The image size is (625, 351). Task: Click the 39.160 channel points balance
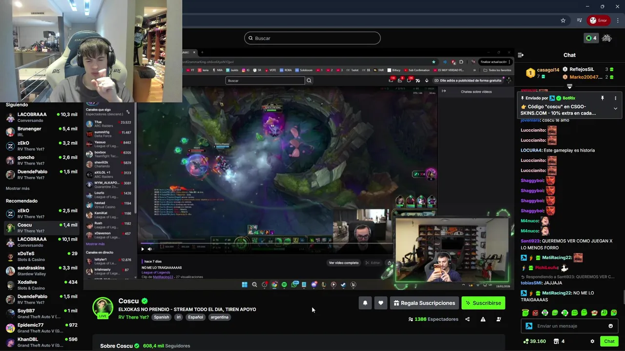[x=534, y=341]
